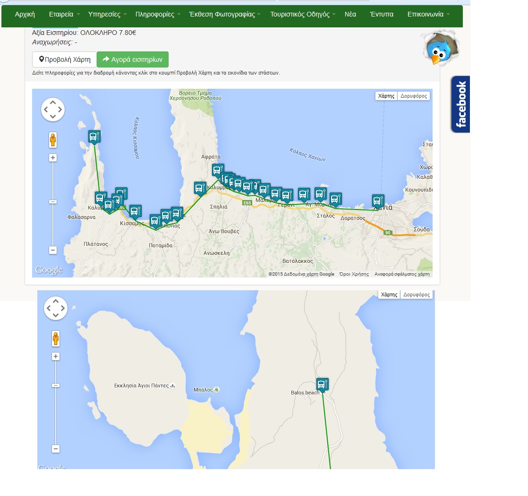Expand the Επικοινωνία dropdown menu
This screenshot has height=496, width=528.
click(428, 15)
